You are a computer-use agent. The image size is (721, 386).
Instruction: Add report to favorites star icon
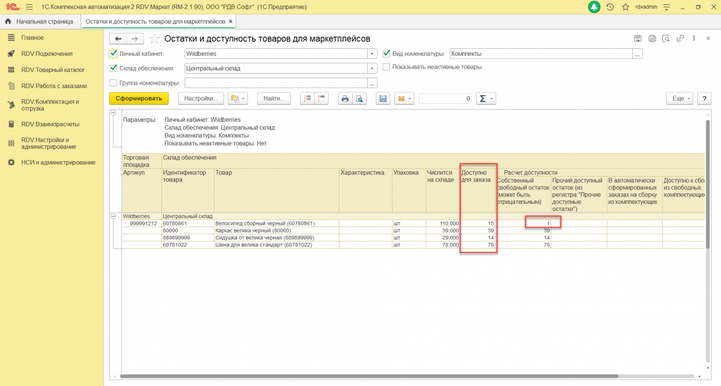tap(154, 39)
